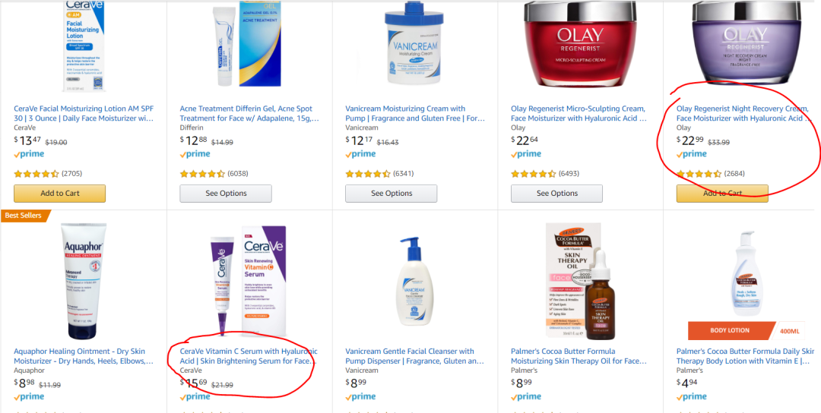The width and height of the screenshot is (821, 413).
Task: Open the Aquaphor Healing Ointment title link
Action: pos(84,356)
